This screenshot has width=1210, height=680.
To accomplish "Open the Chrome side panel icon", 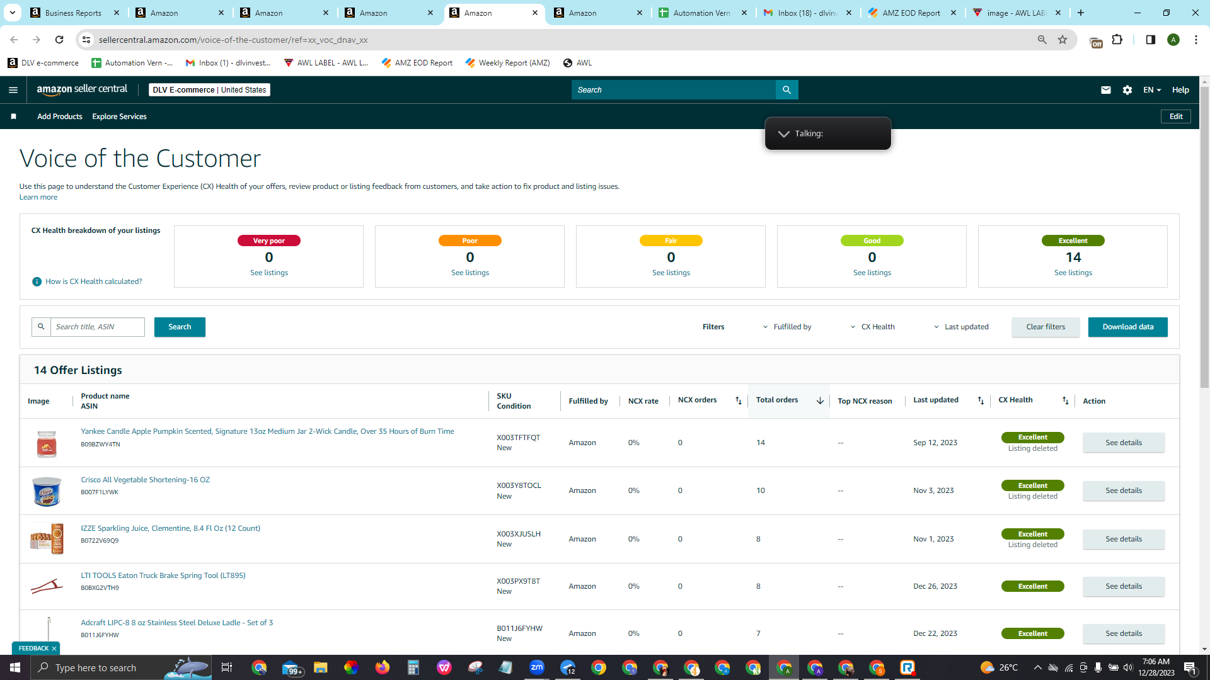I will click(x=1150, y=40).
